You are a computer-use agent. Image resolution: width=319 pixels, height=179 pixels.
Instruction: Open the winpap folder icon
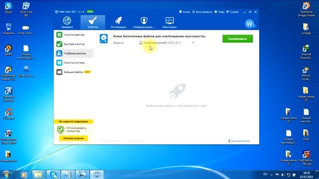point(306,29)
